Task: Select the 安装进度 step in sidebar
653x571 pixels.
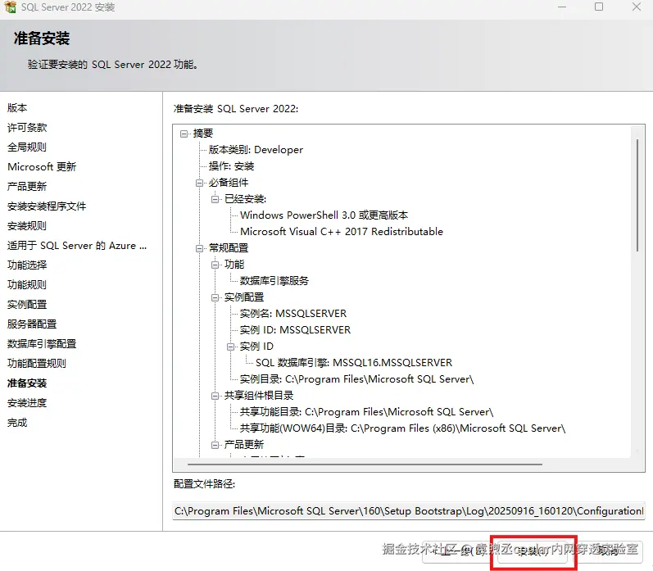Action: [27, 403]
